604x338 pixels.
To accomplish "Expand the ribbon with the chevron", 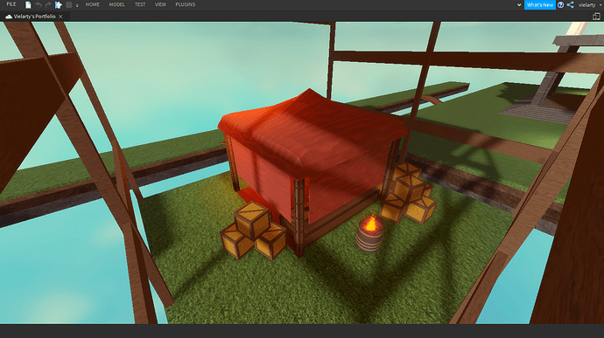I will click(x=519, y=5).
